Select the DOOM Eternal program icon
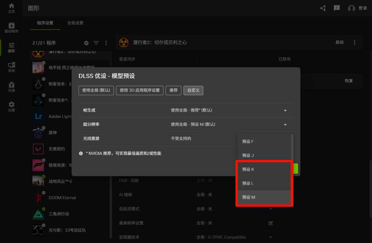Screen dimensions: 372x243 [38, 198]
